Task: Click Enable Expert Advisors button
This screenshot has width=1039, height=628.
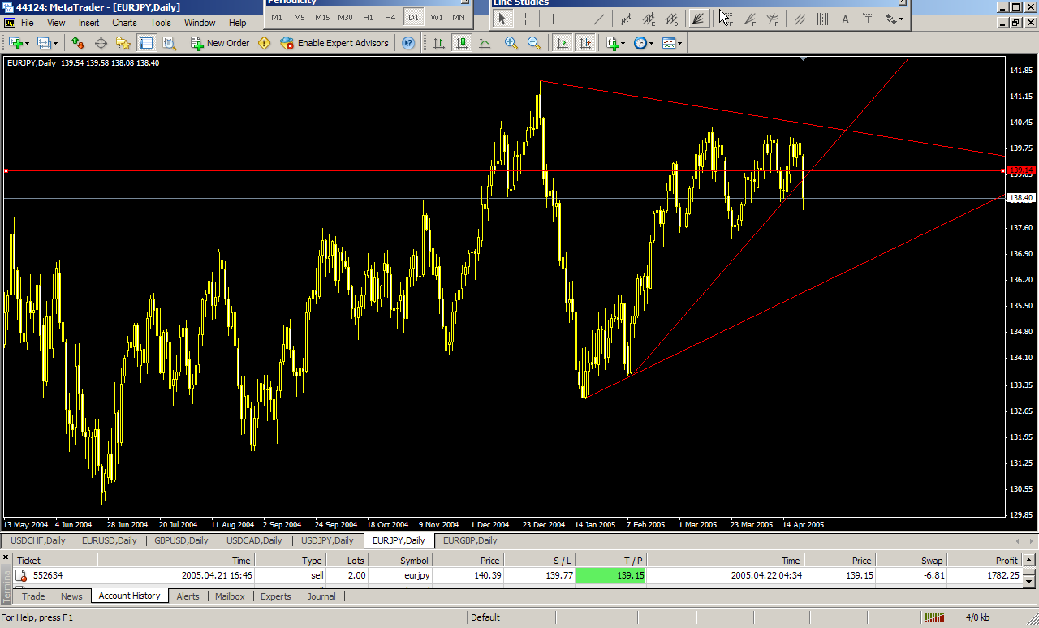Action: click(334, 43)
